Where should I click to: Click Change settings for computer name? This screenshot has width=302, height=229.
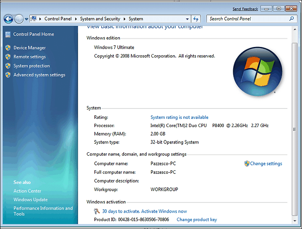266,164
